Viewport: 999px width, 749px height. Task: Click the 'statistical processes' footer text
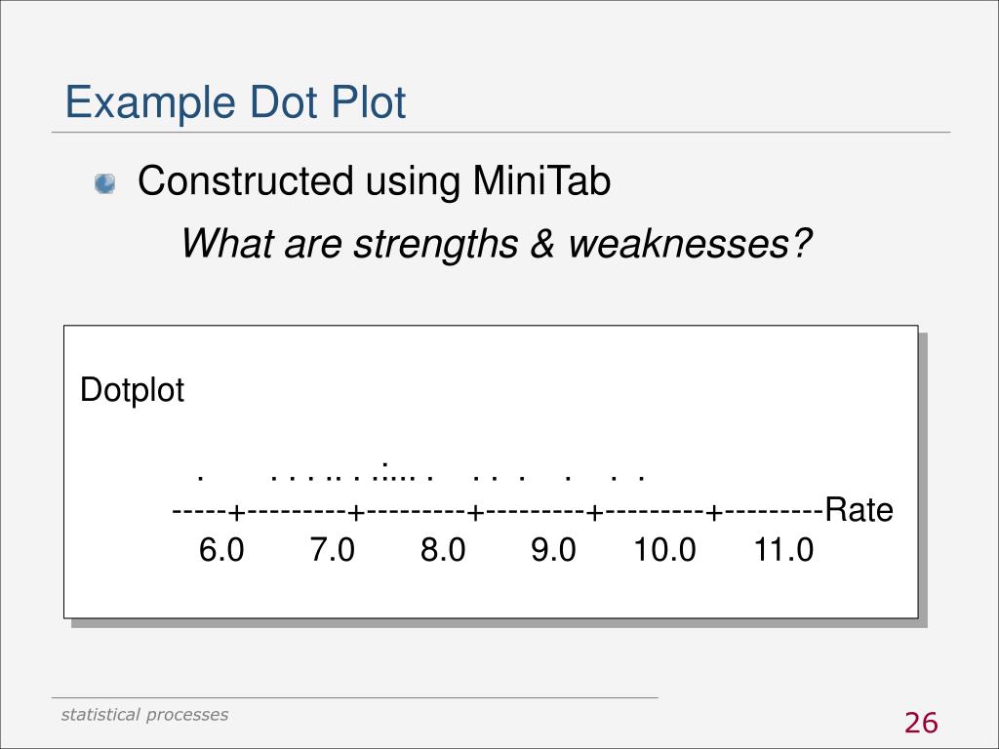pyautogui.click(x=144, y=715)
